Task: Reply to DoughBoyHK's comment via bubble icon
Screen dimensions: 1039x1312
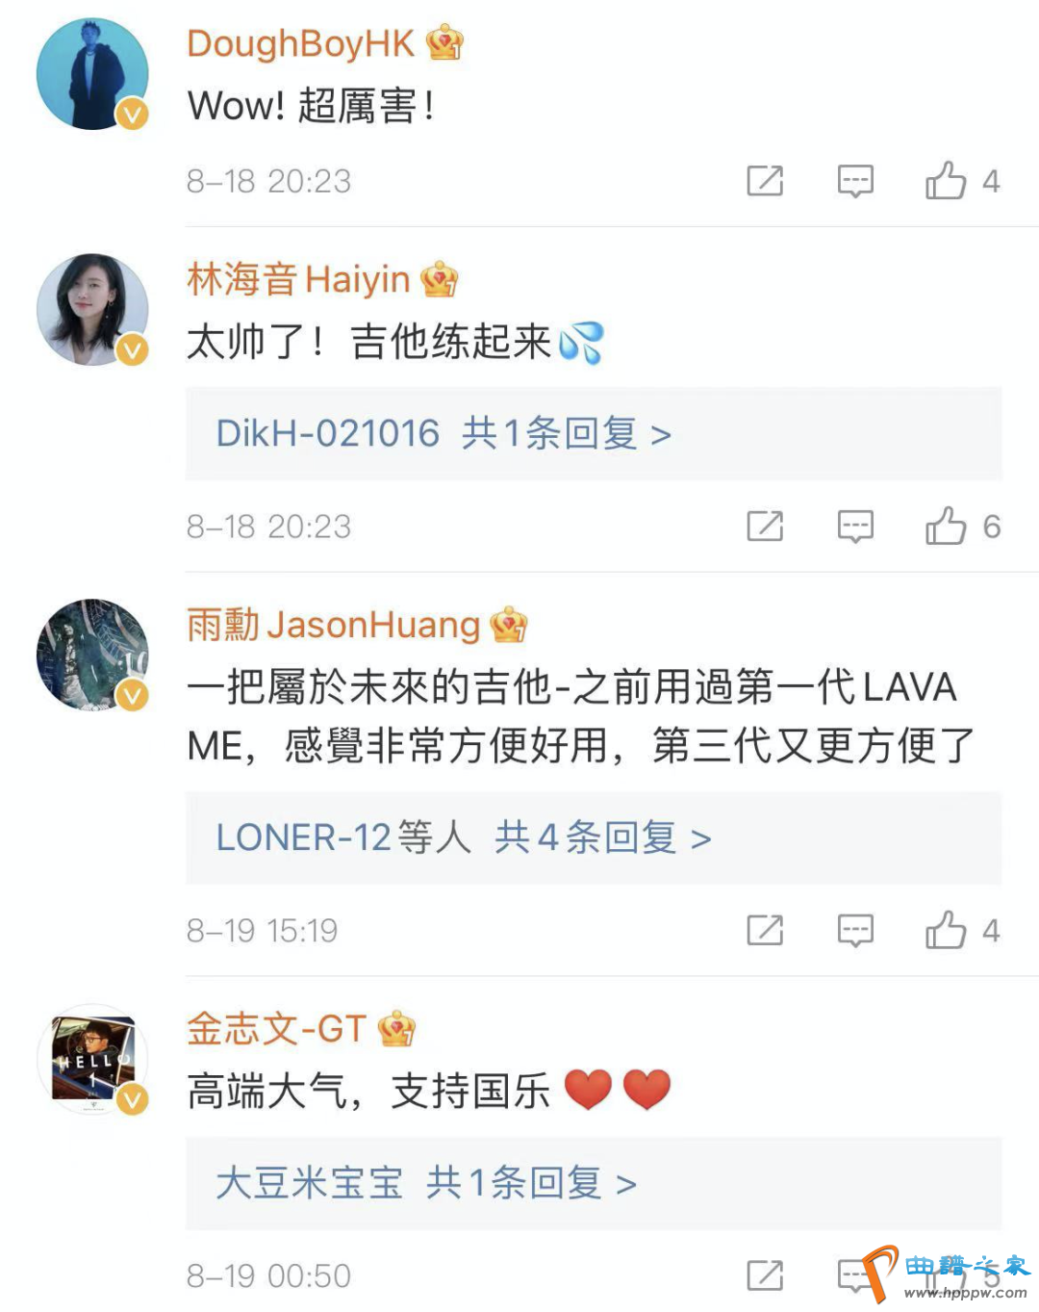Action: [855, 180]
